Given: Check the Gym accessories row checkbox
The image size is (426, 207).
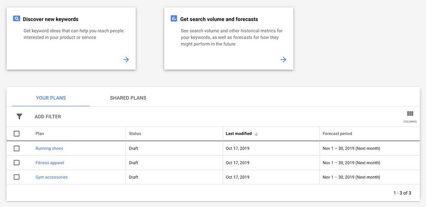Looking at the screenshot, I should coord(17,177).
